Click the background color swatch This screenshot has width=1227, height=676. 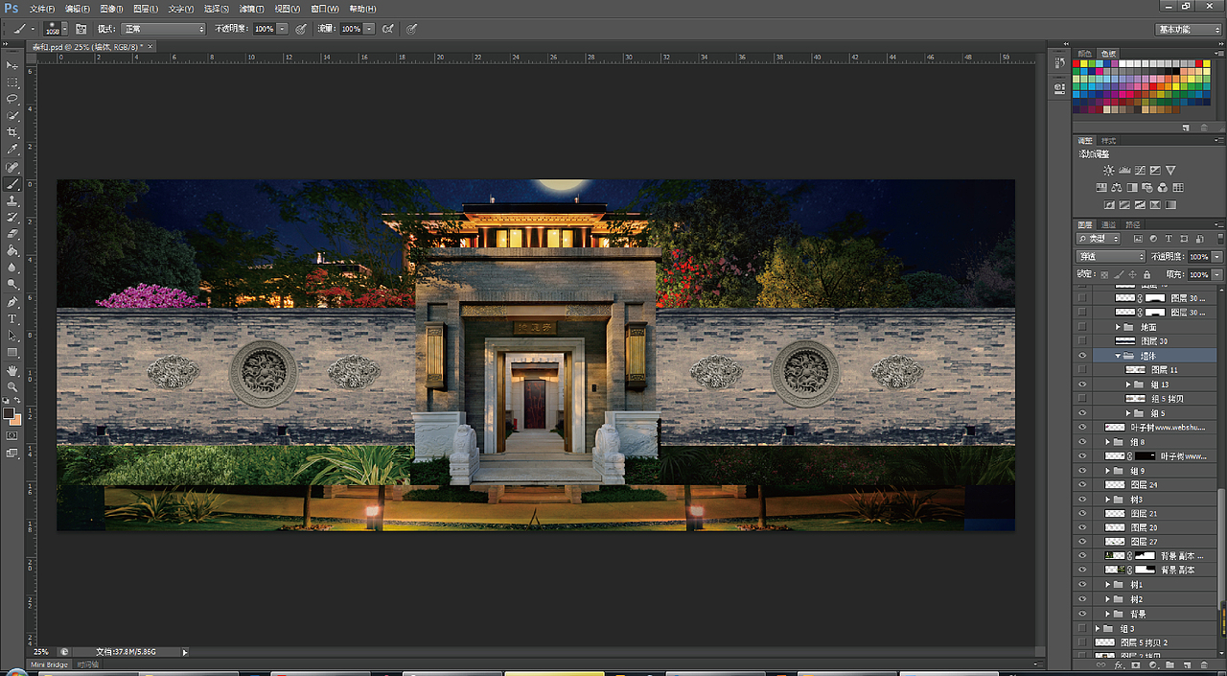coord(15,419)
